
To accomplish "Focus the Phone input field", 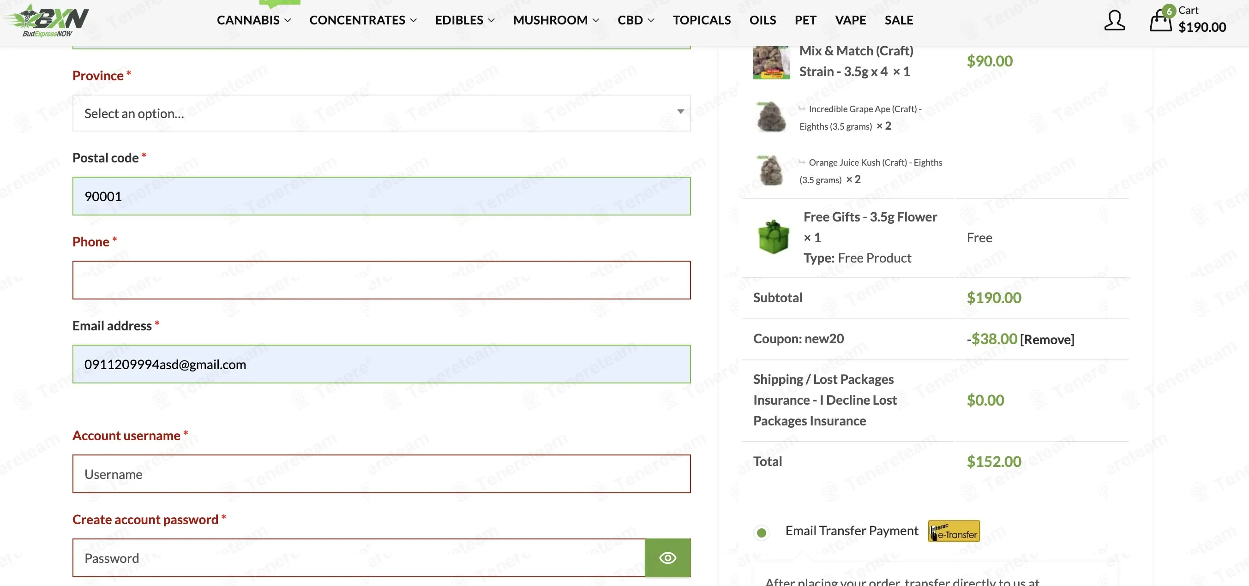I will pyautogui.click(x=382, y=280).
